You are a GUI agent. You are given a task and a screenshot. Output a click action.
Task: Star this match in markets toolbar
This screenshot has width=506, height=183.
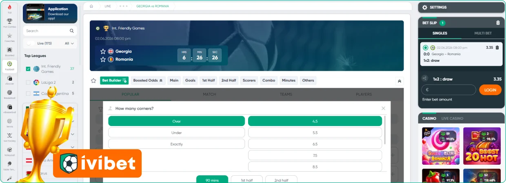(93, 81)
